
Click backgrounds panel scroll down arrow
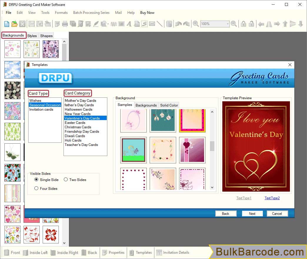pos(64,243)
